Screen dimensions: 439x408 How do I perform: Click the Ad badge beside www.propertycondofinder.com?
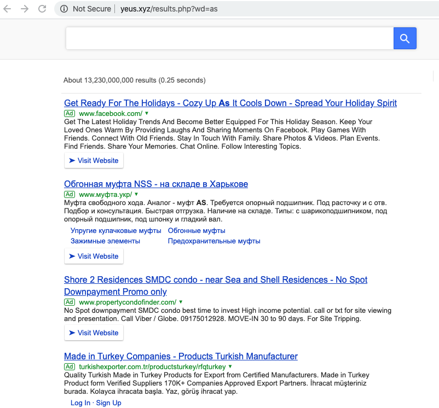tap(70, 302)
